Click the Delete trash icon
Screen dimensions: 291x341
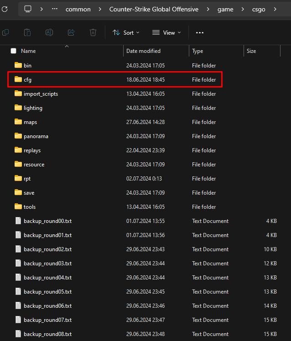point(93,33)
